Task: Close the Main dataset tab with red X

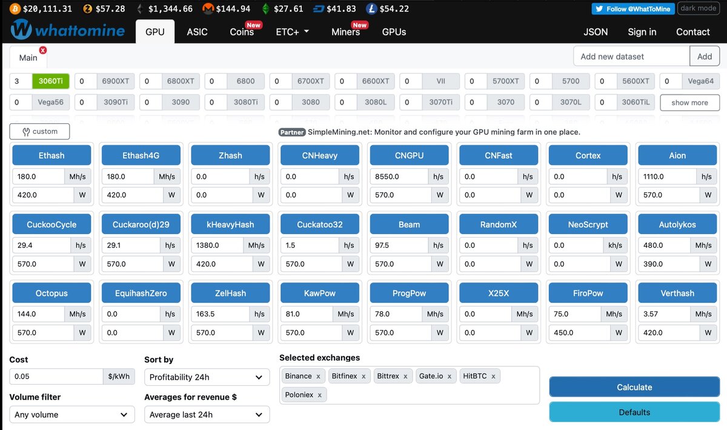Action: point(42,50)
